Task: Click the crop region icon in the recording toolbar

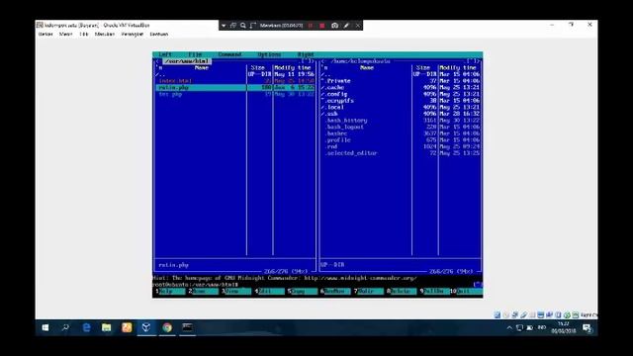Action: point(253,26)
